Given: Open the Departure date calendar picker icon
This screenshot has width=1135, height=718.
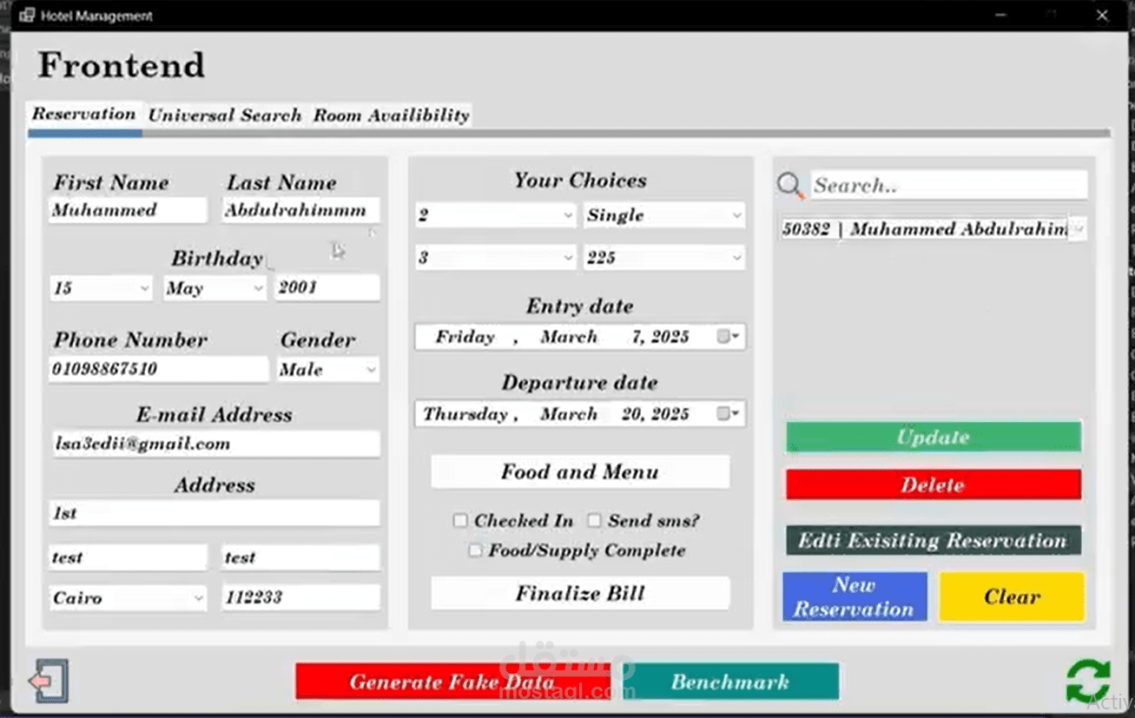Looking at the screenshot, I should (x=726, y=414).
